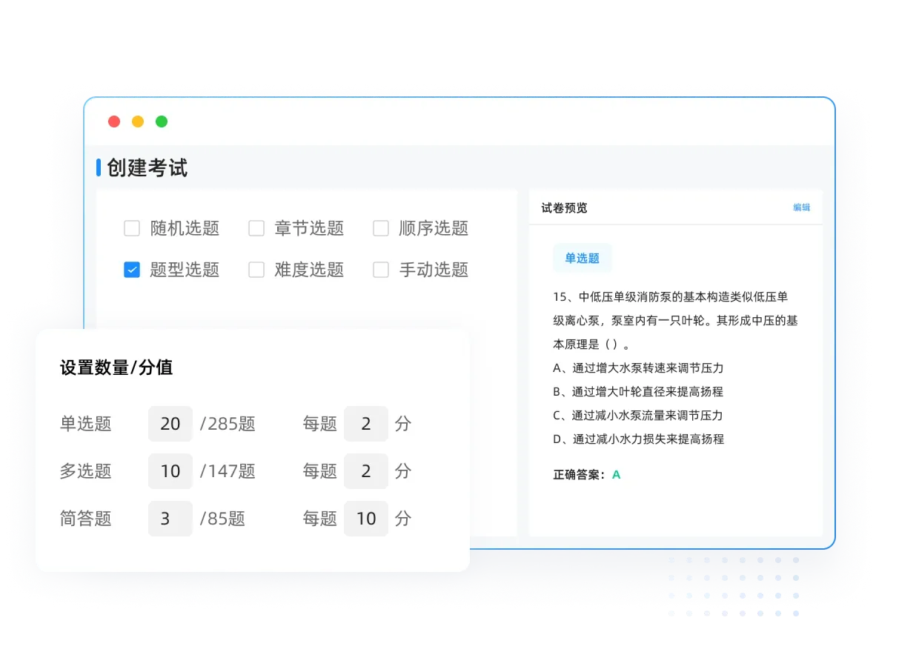Enable the 随机选题 checkbox
Image resolution: width=919 pixels, height=652 pixels.
coord(132,228)
